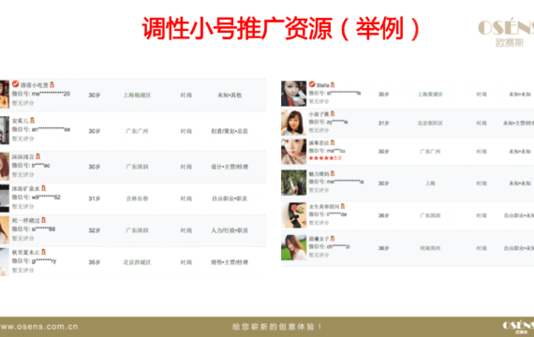Click the 广东广州 location in an***se row

(x=137, y=131)
